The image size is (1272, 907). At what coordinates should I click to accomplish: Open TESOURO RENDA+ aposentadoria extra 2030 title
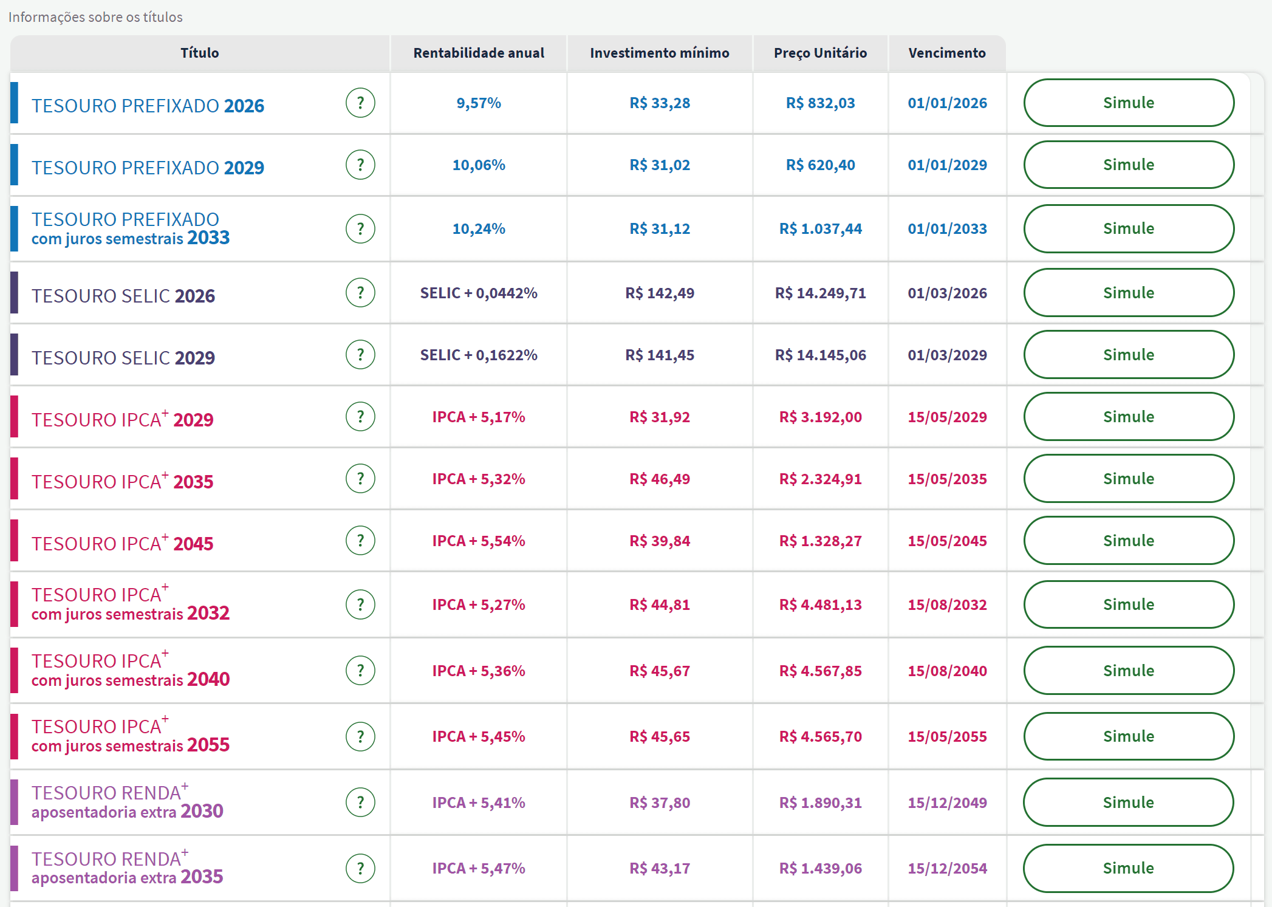(x=128, y=801)
